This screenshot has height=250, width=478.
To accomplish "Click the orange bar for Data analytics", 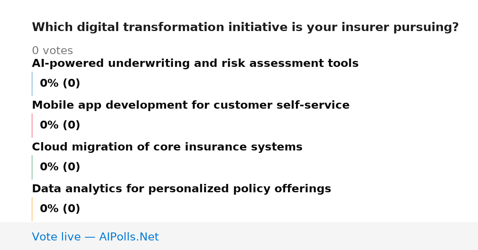I will [32, 209].
